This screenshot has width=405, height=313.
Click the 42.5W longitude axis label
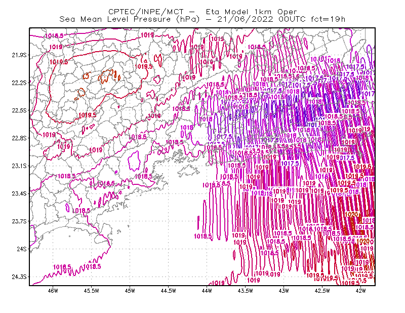click(x=322, y=291)
